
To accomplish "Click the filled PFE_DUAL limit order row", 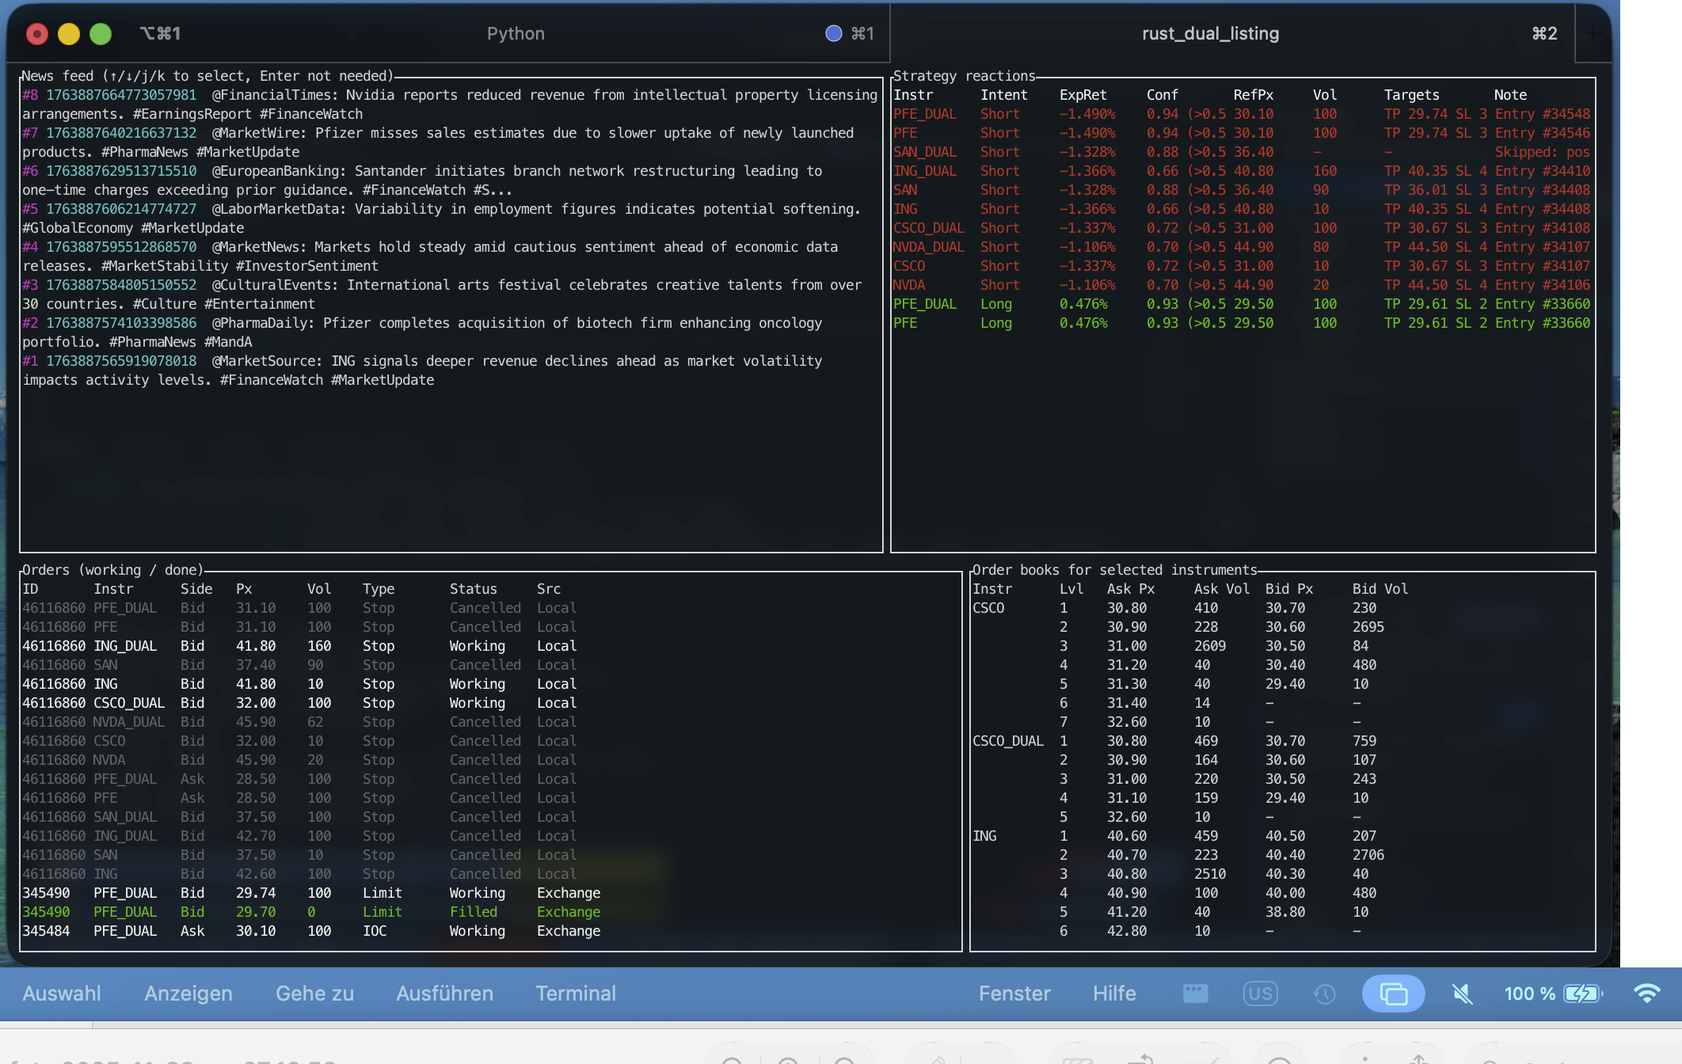I will click(317, 912).
